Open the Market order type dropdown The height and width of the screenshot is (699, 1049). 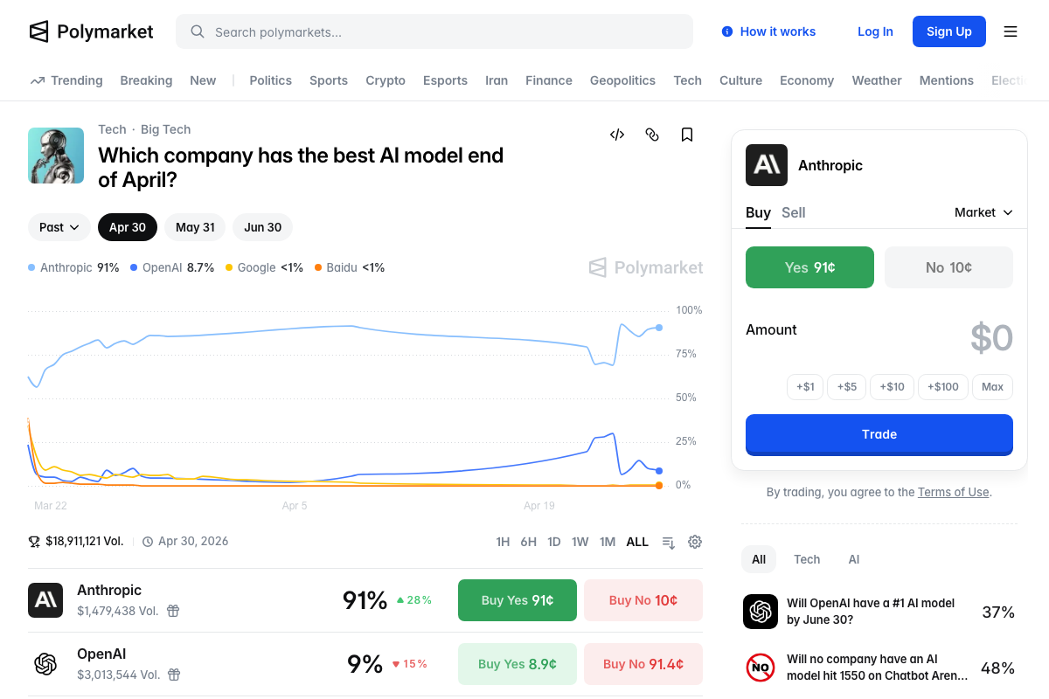click(x=983, y=212)
